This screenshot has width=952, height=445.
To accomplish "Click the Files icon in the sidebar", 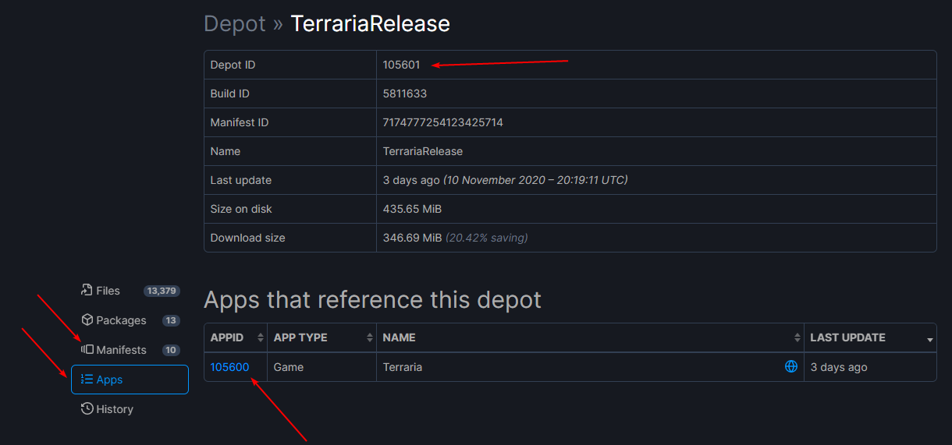I will [87, 291].
